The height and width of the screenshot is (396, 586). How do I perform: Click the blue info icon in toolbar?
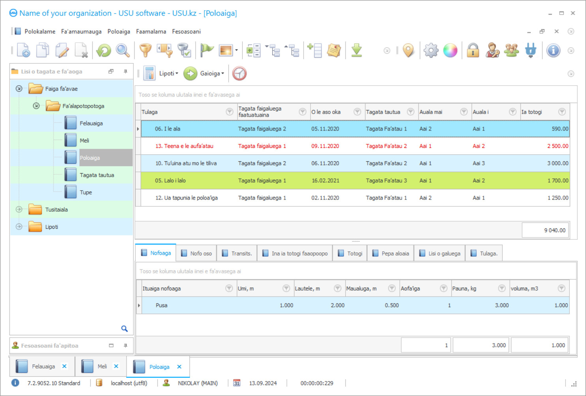[x=553, y=50]
